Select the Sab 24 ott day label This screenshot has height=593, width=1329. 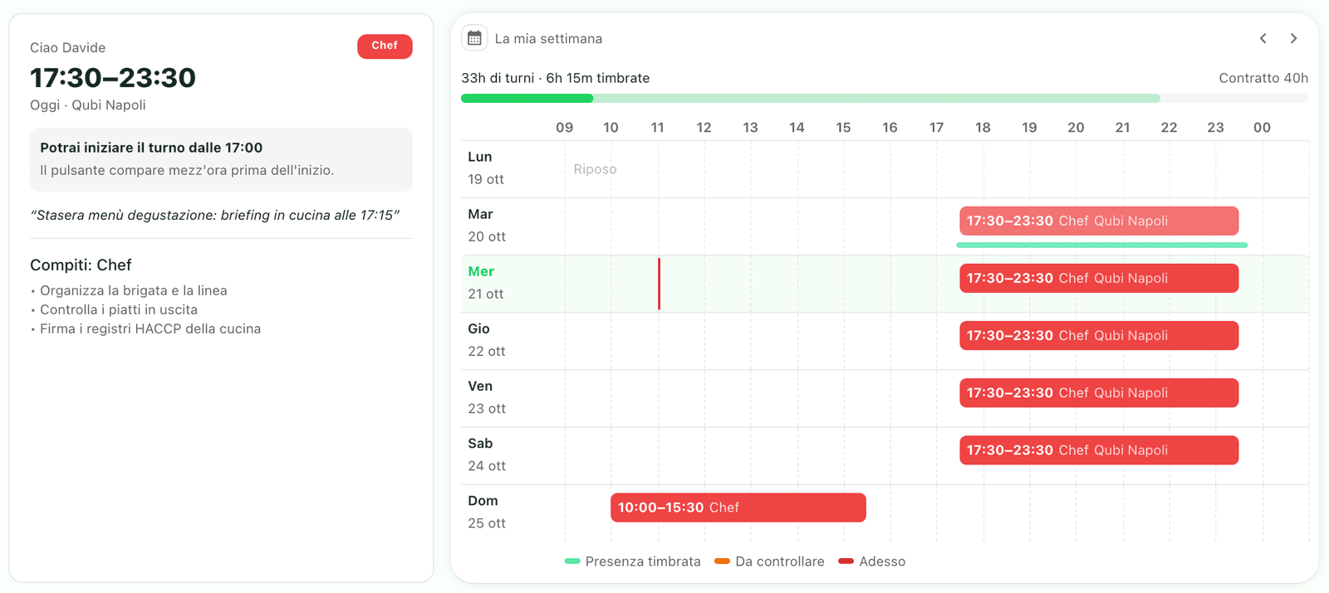(487, 454)
